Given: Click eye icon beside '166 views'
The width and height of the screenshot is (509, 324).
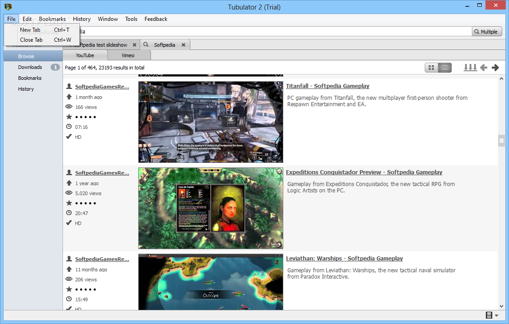Looking at the screenshot, I should (x=69, y=107).
